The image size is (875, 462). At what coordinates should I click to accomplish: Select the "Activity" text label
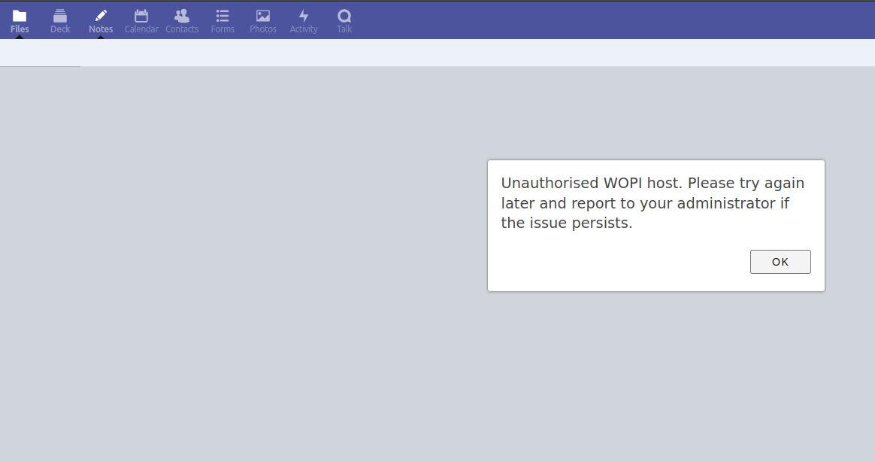click(x=304, y=29)
